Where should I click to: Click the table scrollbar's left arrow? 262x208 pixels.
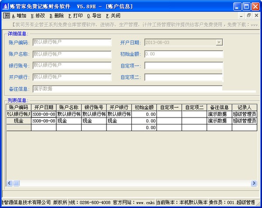(9, 183)
